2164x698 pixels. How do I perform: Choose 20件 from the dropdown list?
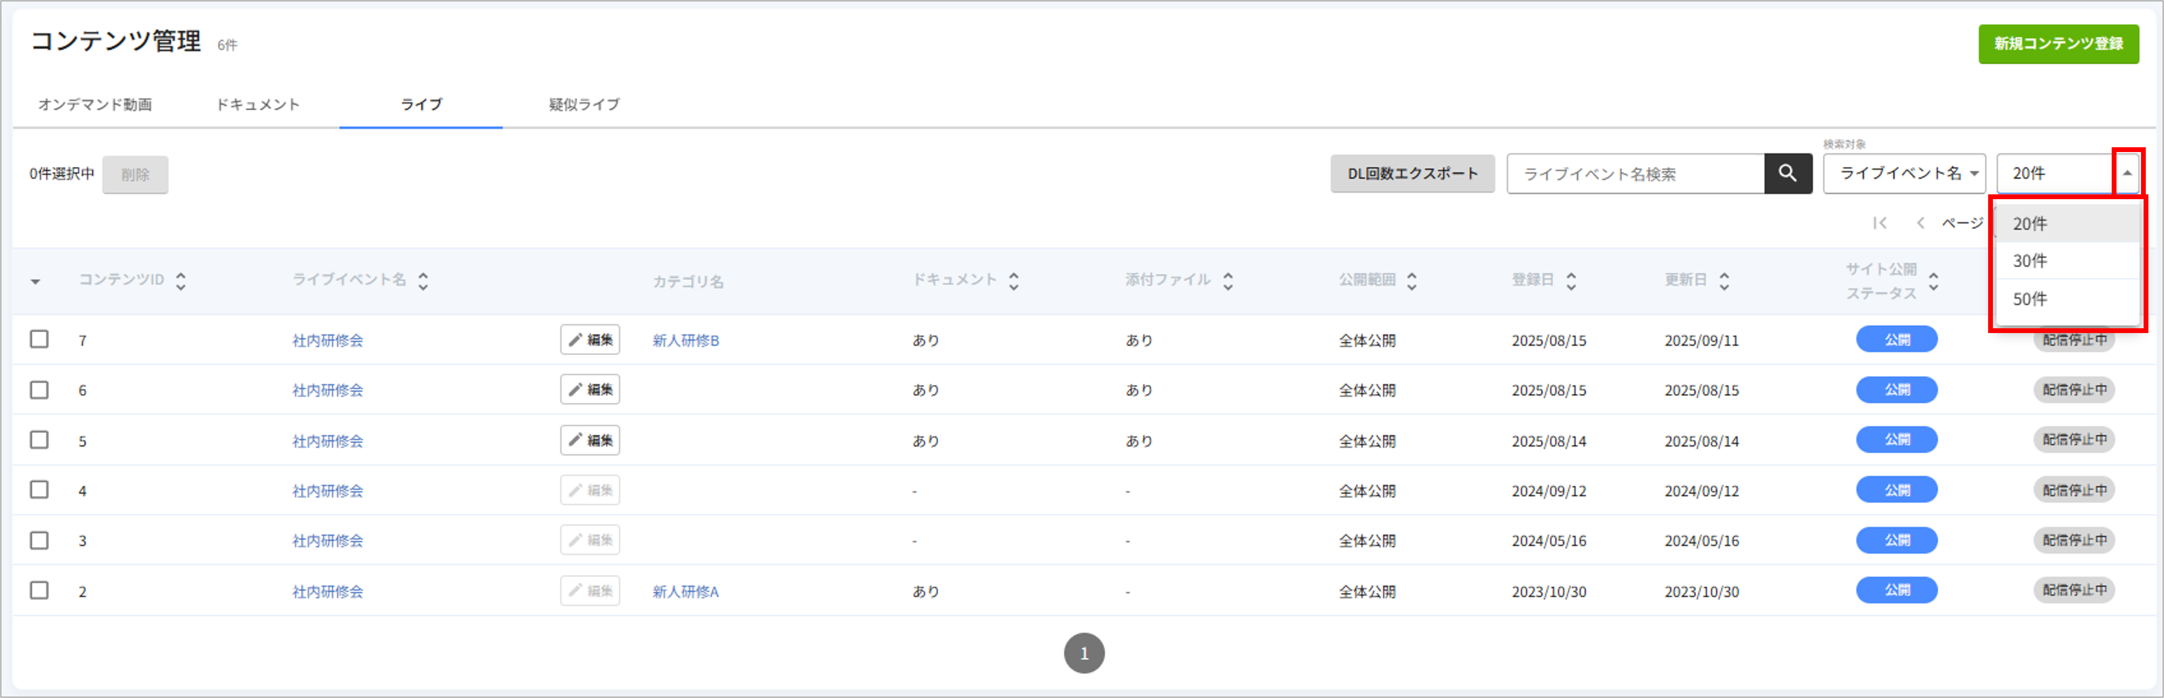(x=2068, y=223)
